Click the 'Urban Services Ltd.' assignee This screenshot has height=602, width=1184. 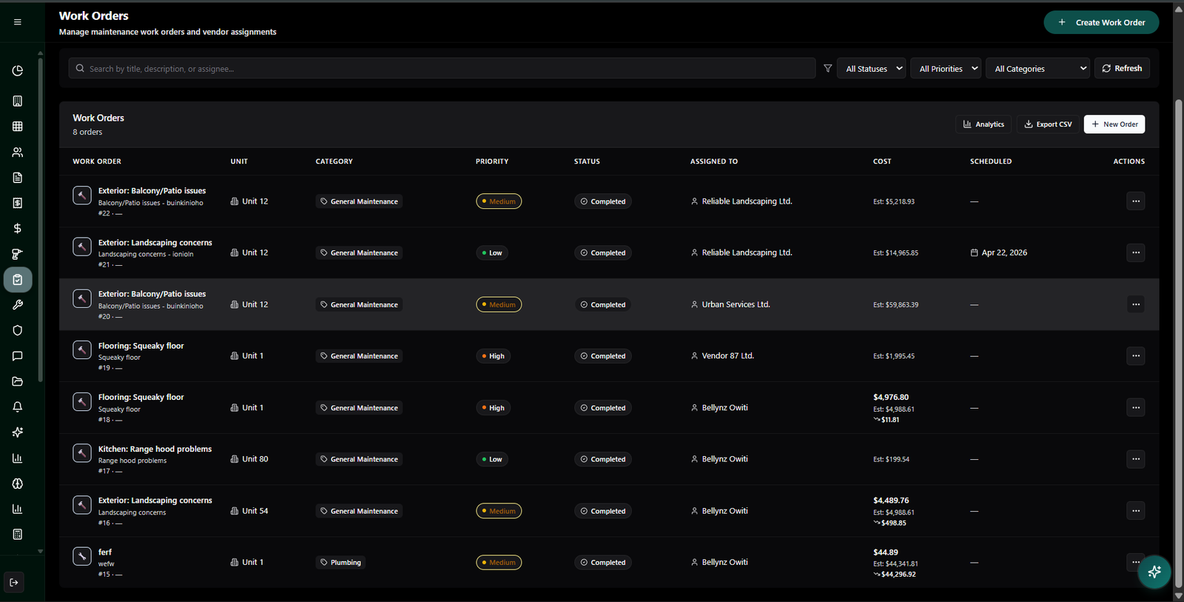(736, 304)
